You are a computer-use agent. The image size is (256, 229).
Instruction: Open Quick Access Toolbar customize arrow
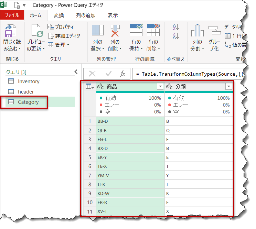point(24,6)
